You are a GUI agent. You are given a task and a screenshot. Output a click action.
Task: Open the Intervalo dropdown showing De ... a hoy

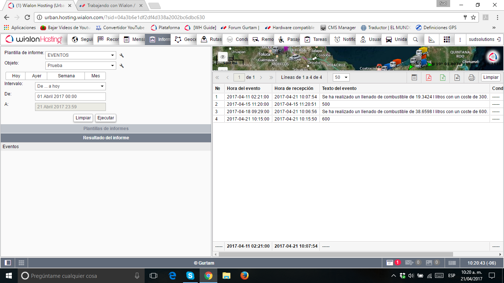(x=70, y=86)
